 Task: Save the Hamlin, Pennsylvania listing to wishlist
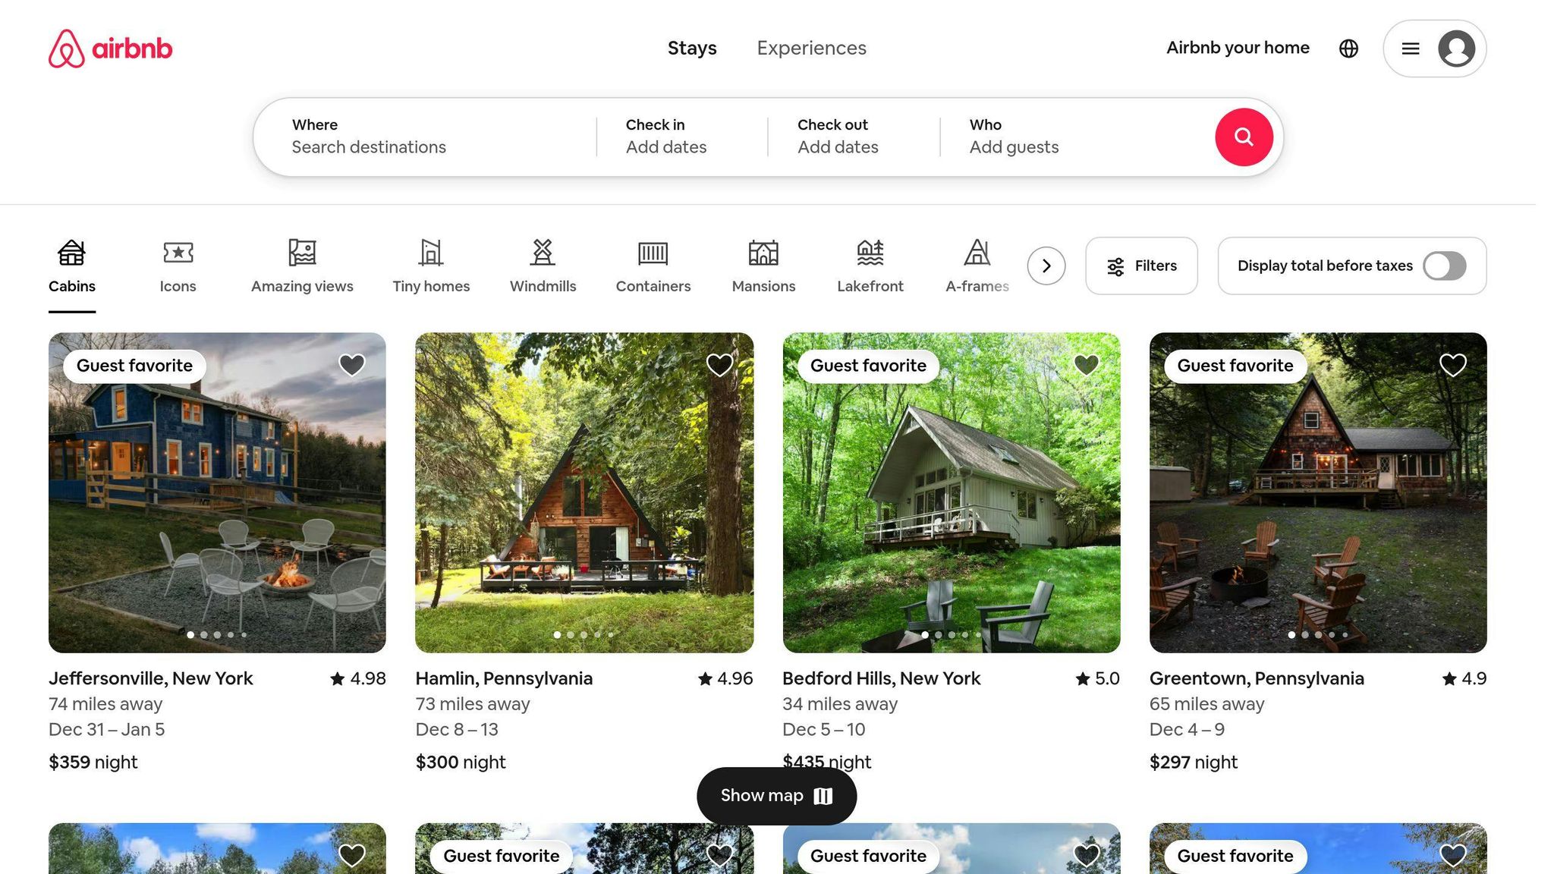pos(719,364)
